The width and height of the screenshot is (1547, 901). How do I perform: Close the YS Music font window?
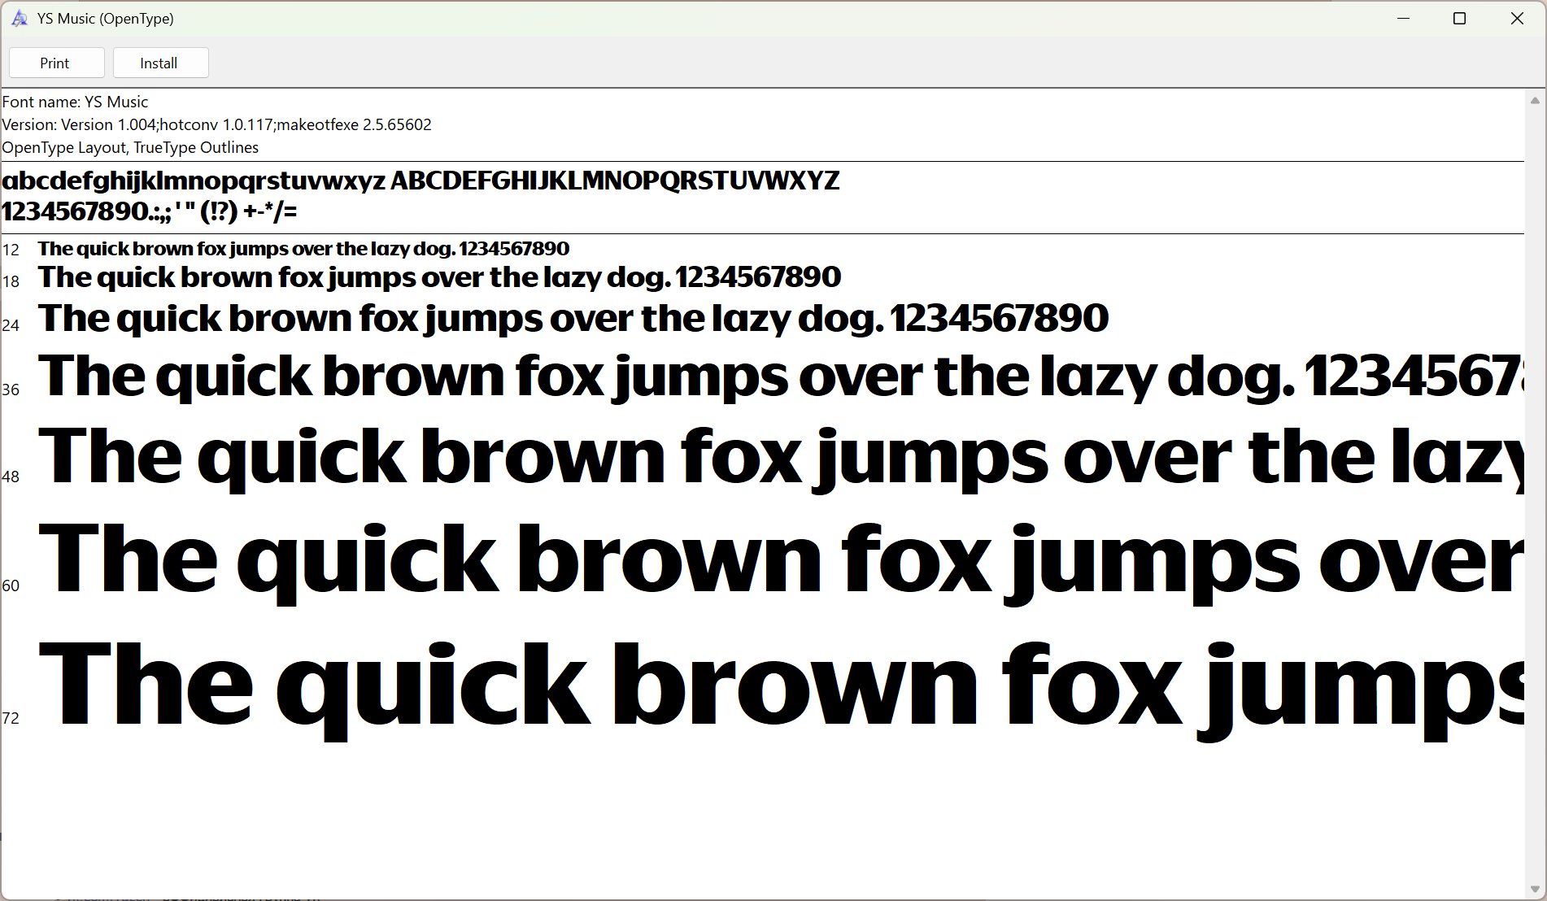point(1517,18)
